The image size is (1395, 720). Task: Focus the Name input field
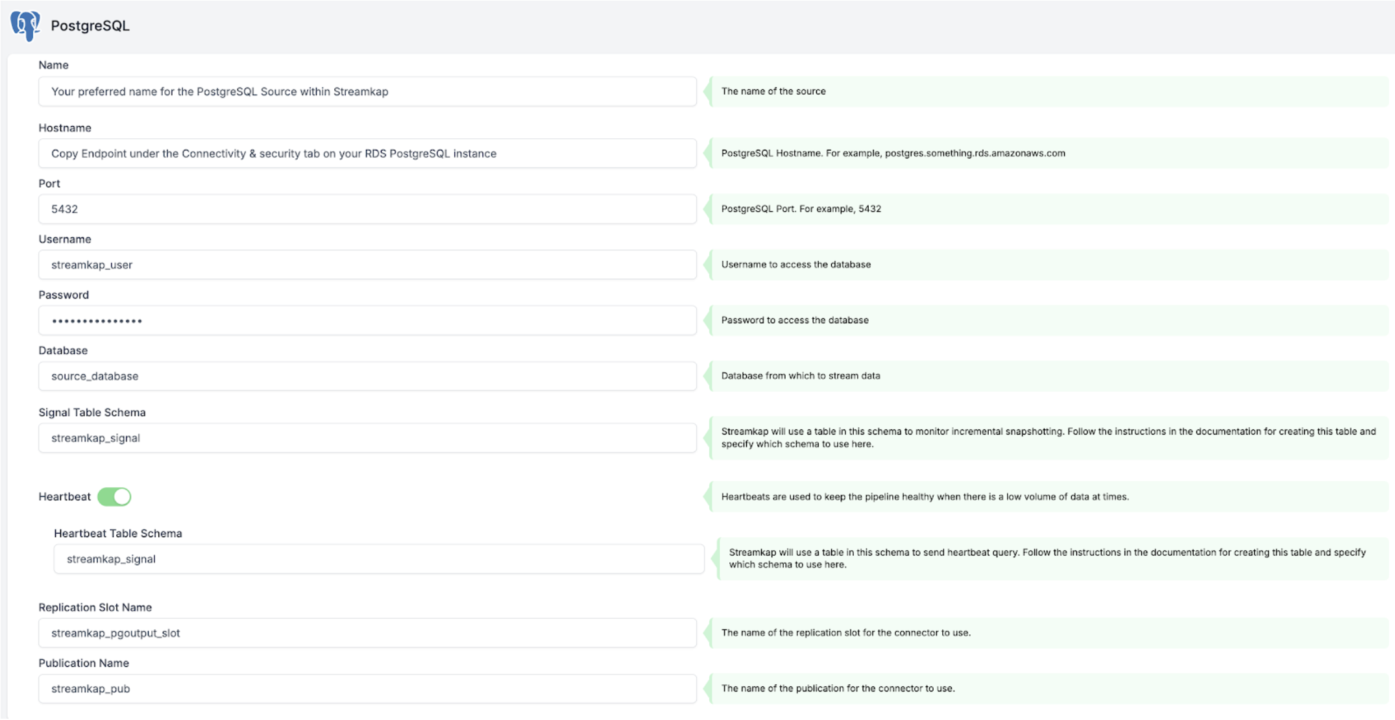(367, 91)
